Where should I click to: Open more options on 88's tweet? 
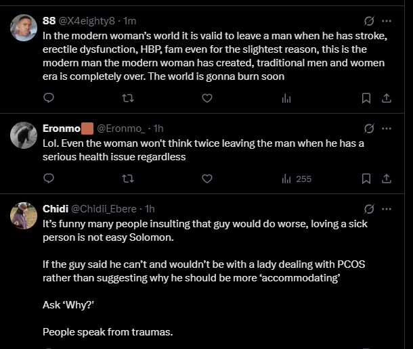click(x=387, y=20)
